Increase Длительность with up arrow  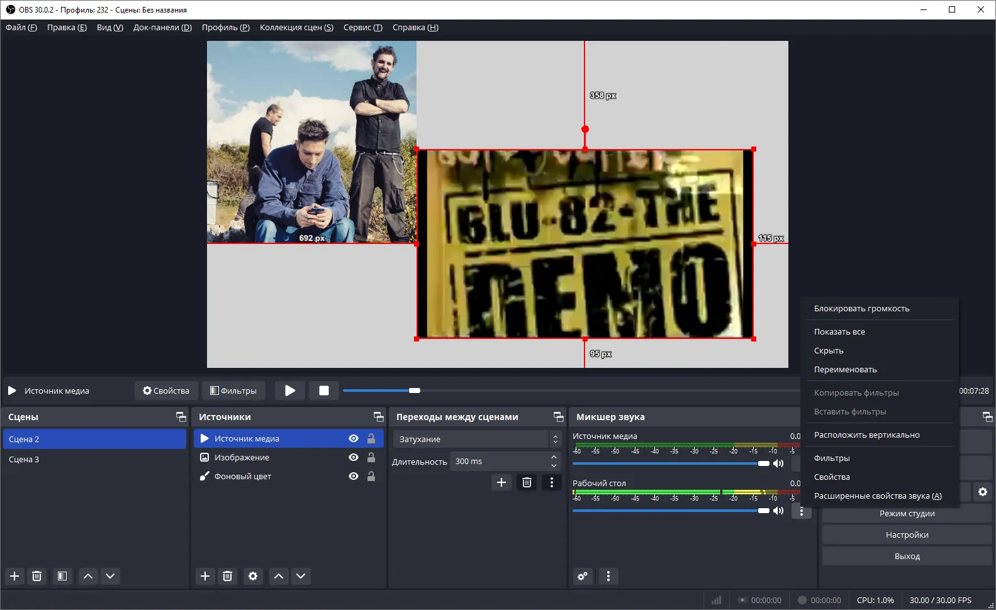point(554,457)
